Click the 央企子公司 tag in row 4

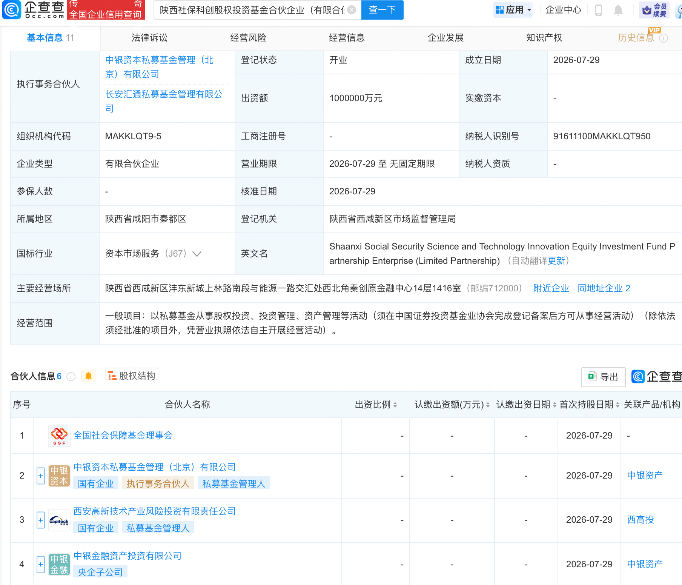pos(100,572)
